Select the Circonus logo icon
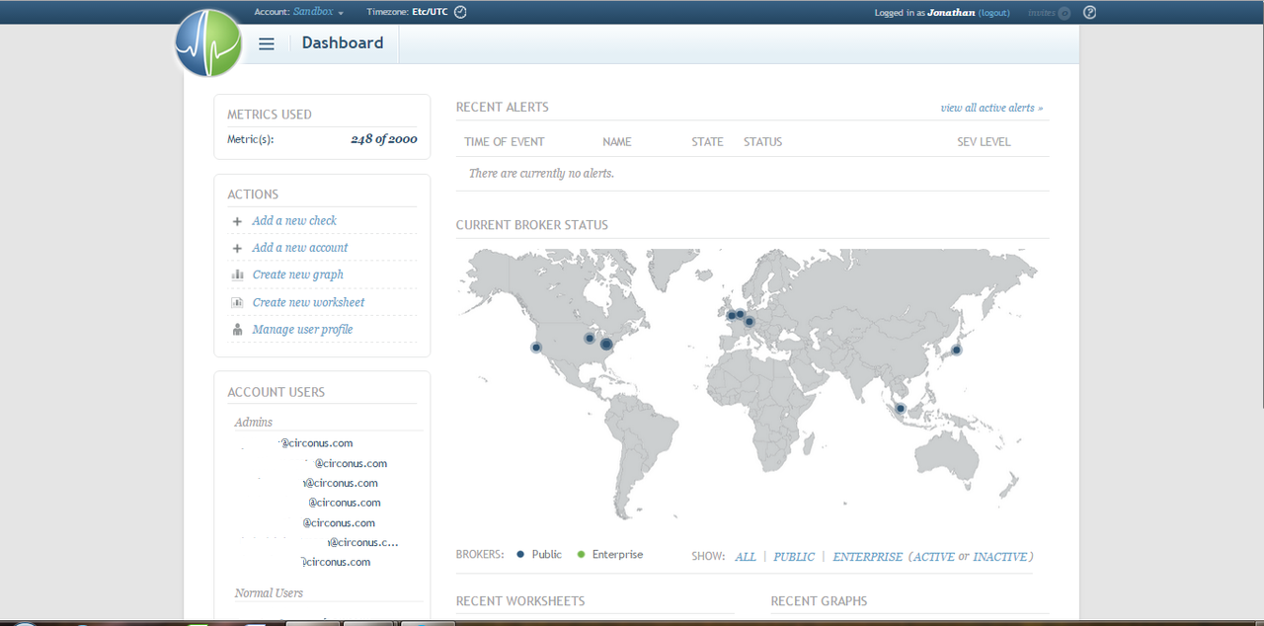 click(207, 43)
